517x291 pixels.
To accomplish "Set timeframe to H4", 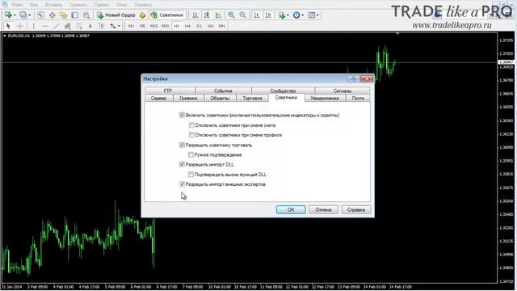I will [187, 26].
